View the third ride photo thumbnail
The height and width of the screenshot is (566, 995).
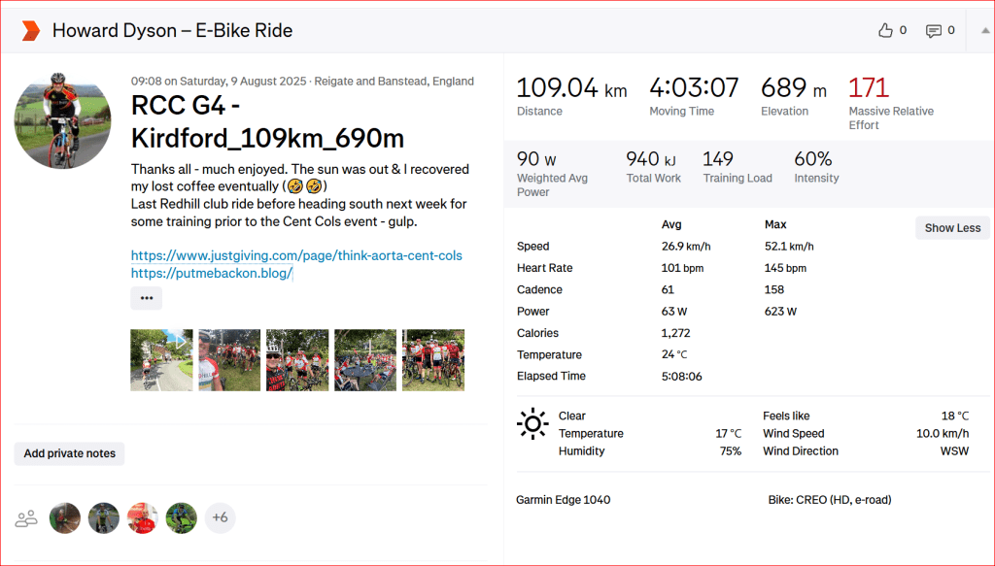[297, 360]
